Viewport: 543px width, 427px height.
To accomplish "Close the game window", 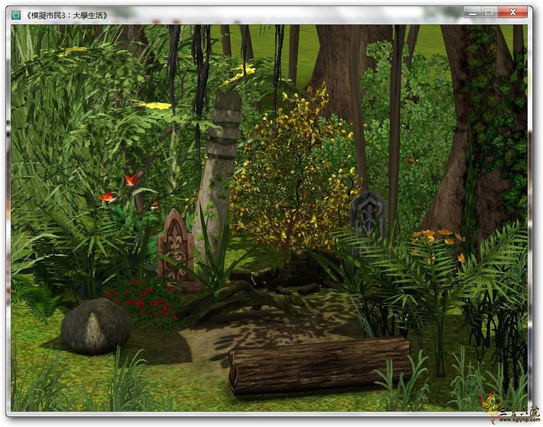I will click(513, 13).
